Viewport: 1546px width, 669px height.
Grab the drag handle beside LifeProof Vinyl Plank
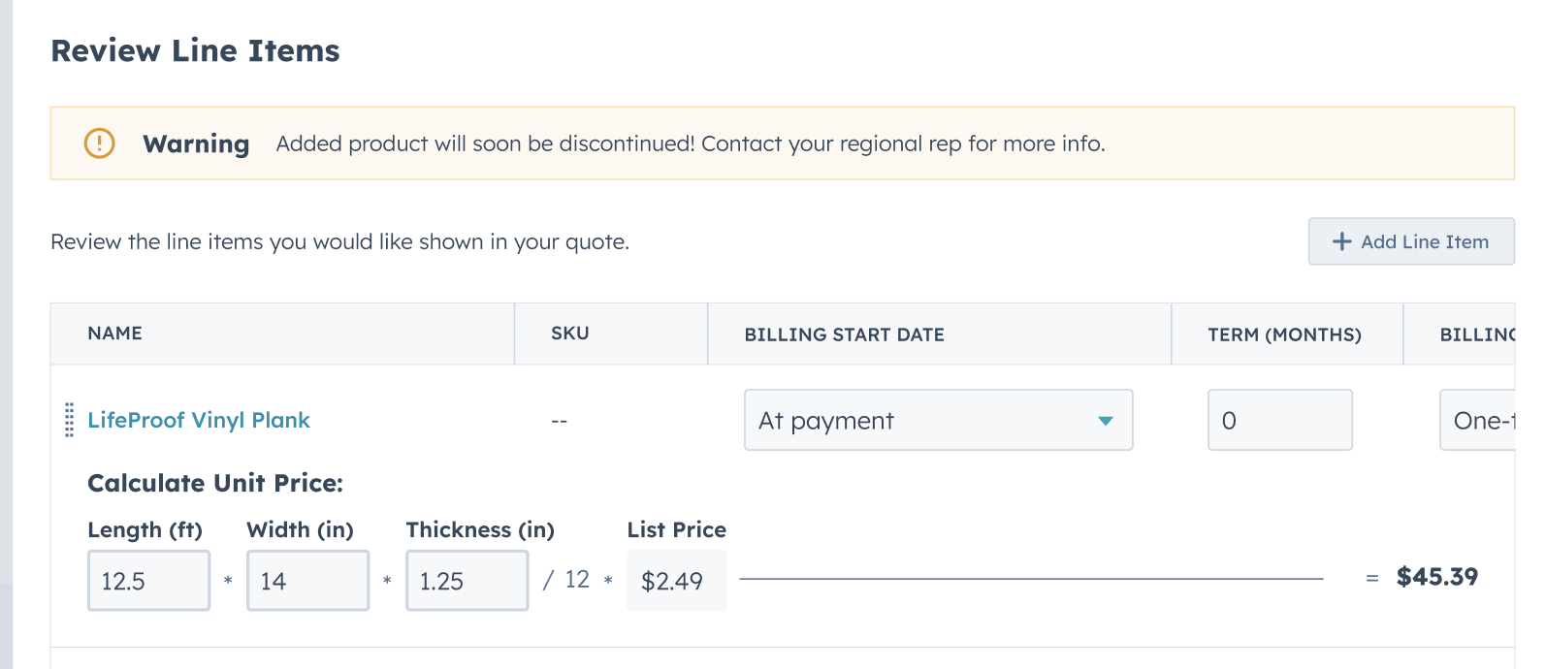[x=67, y=420]
